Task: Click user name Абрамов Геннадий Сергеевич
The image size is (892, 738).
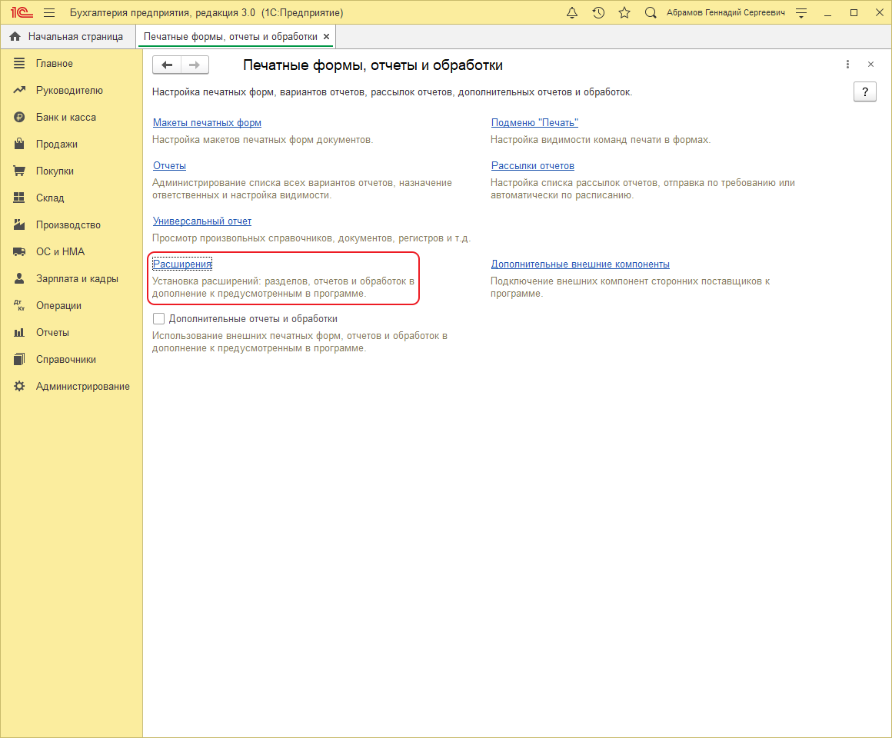Action: [x=726, y=12]
